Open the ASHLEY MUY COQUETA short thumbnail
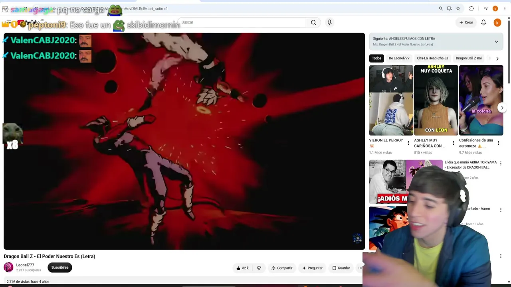 pos(436,100)
